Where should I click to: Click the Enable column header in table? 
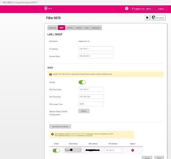56,144
